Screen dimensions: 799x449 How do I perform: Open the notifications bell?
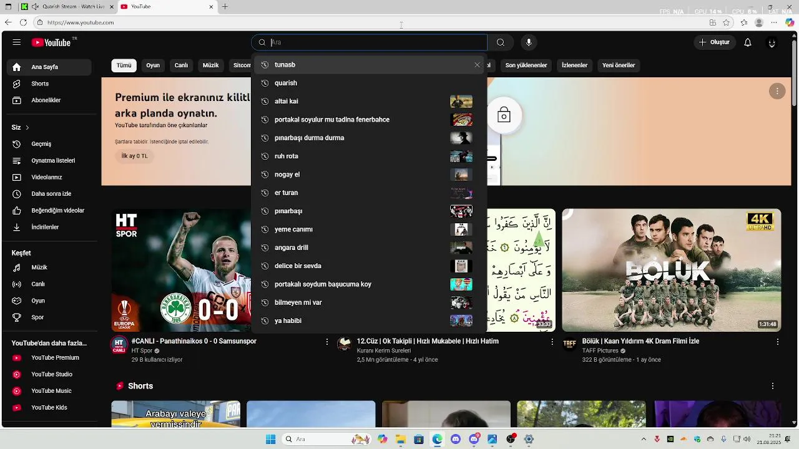[748, 42]
